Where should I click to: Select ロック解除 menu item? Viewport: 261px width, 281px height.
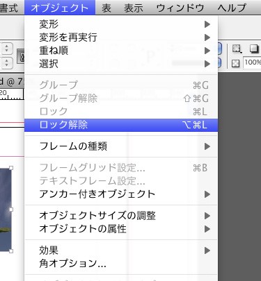pyautogui.click(x=121, y=125)
